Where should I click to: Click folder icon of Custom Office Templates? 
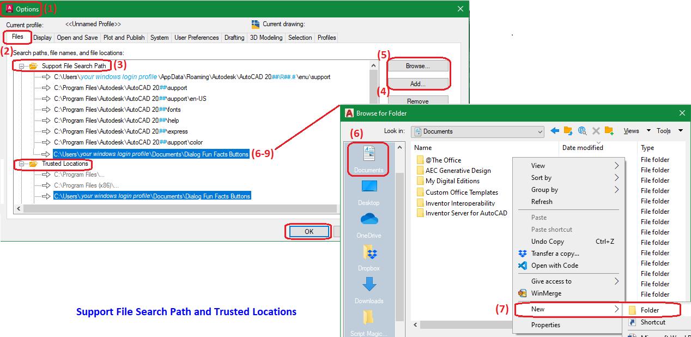click(420, 192)
